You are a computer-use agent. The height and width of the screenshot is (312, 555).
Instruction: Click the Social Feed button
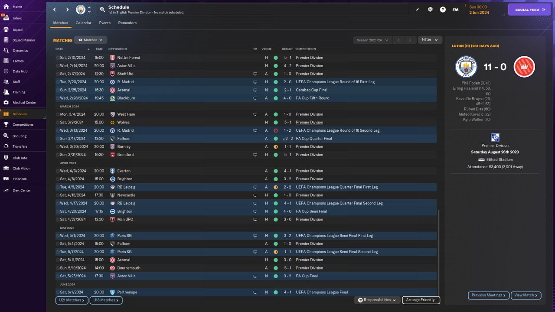pos(529,10)
